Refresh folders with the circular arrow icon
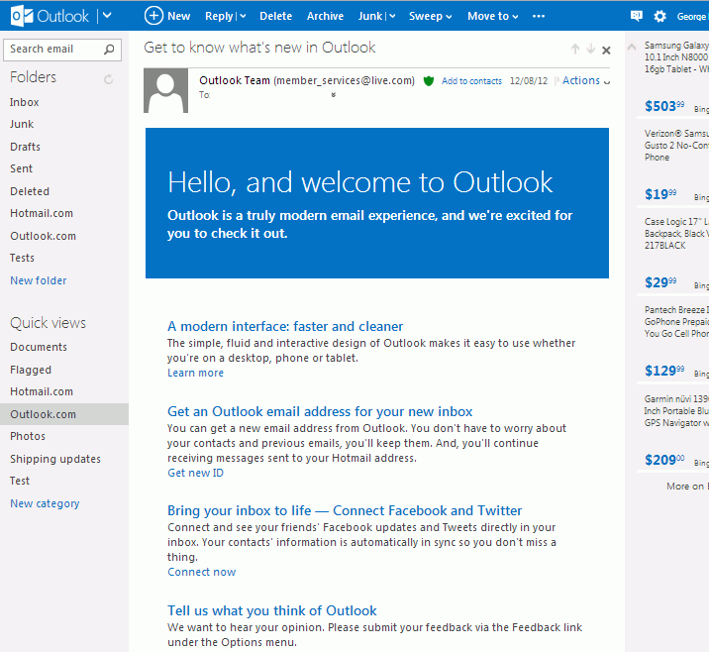The width and height of the screenshot is (709, 652). pos(109,78)
